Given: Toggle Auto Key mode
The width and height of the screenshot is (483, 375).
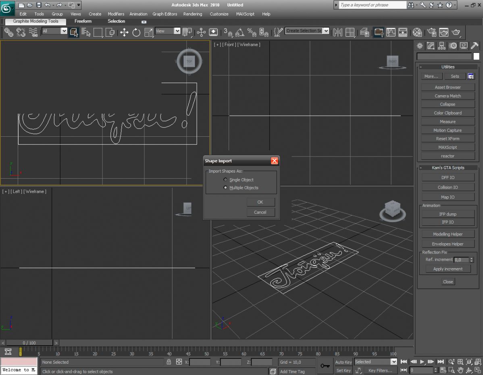Looking at the screenshot, I should tap(343, 362).
